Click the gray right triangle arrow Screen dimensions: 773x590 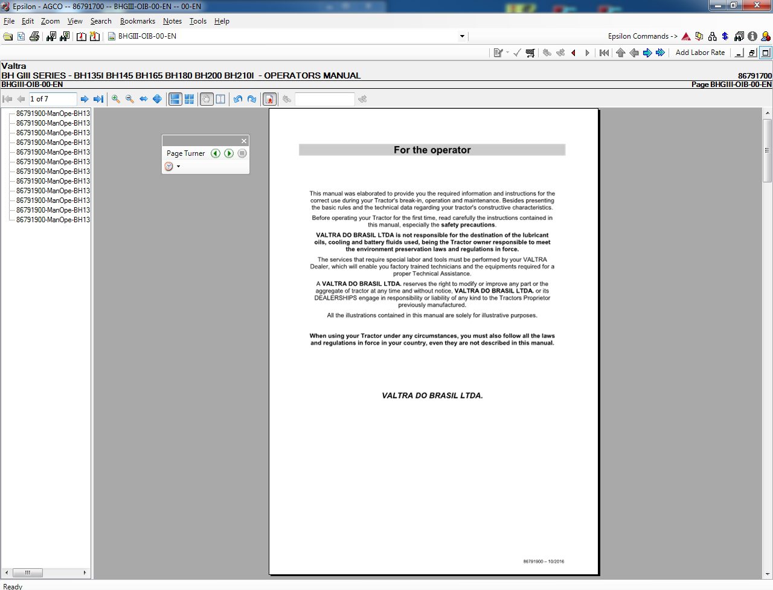[x=587, y=53]
